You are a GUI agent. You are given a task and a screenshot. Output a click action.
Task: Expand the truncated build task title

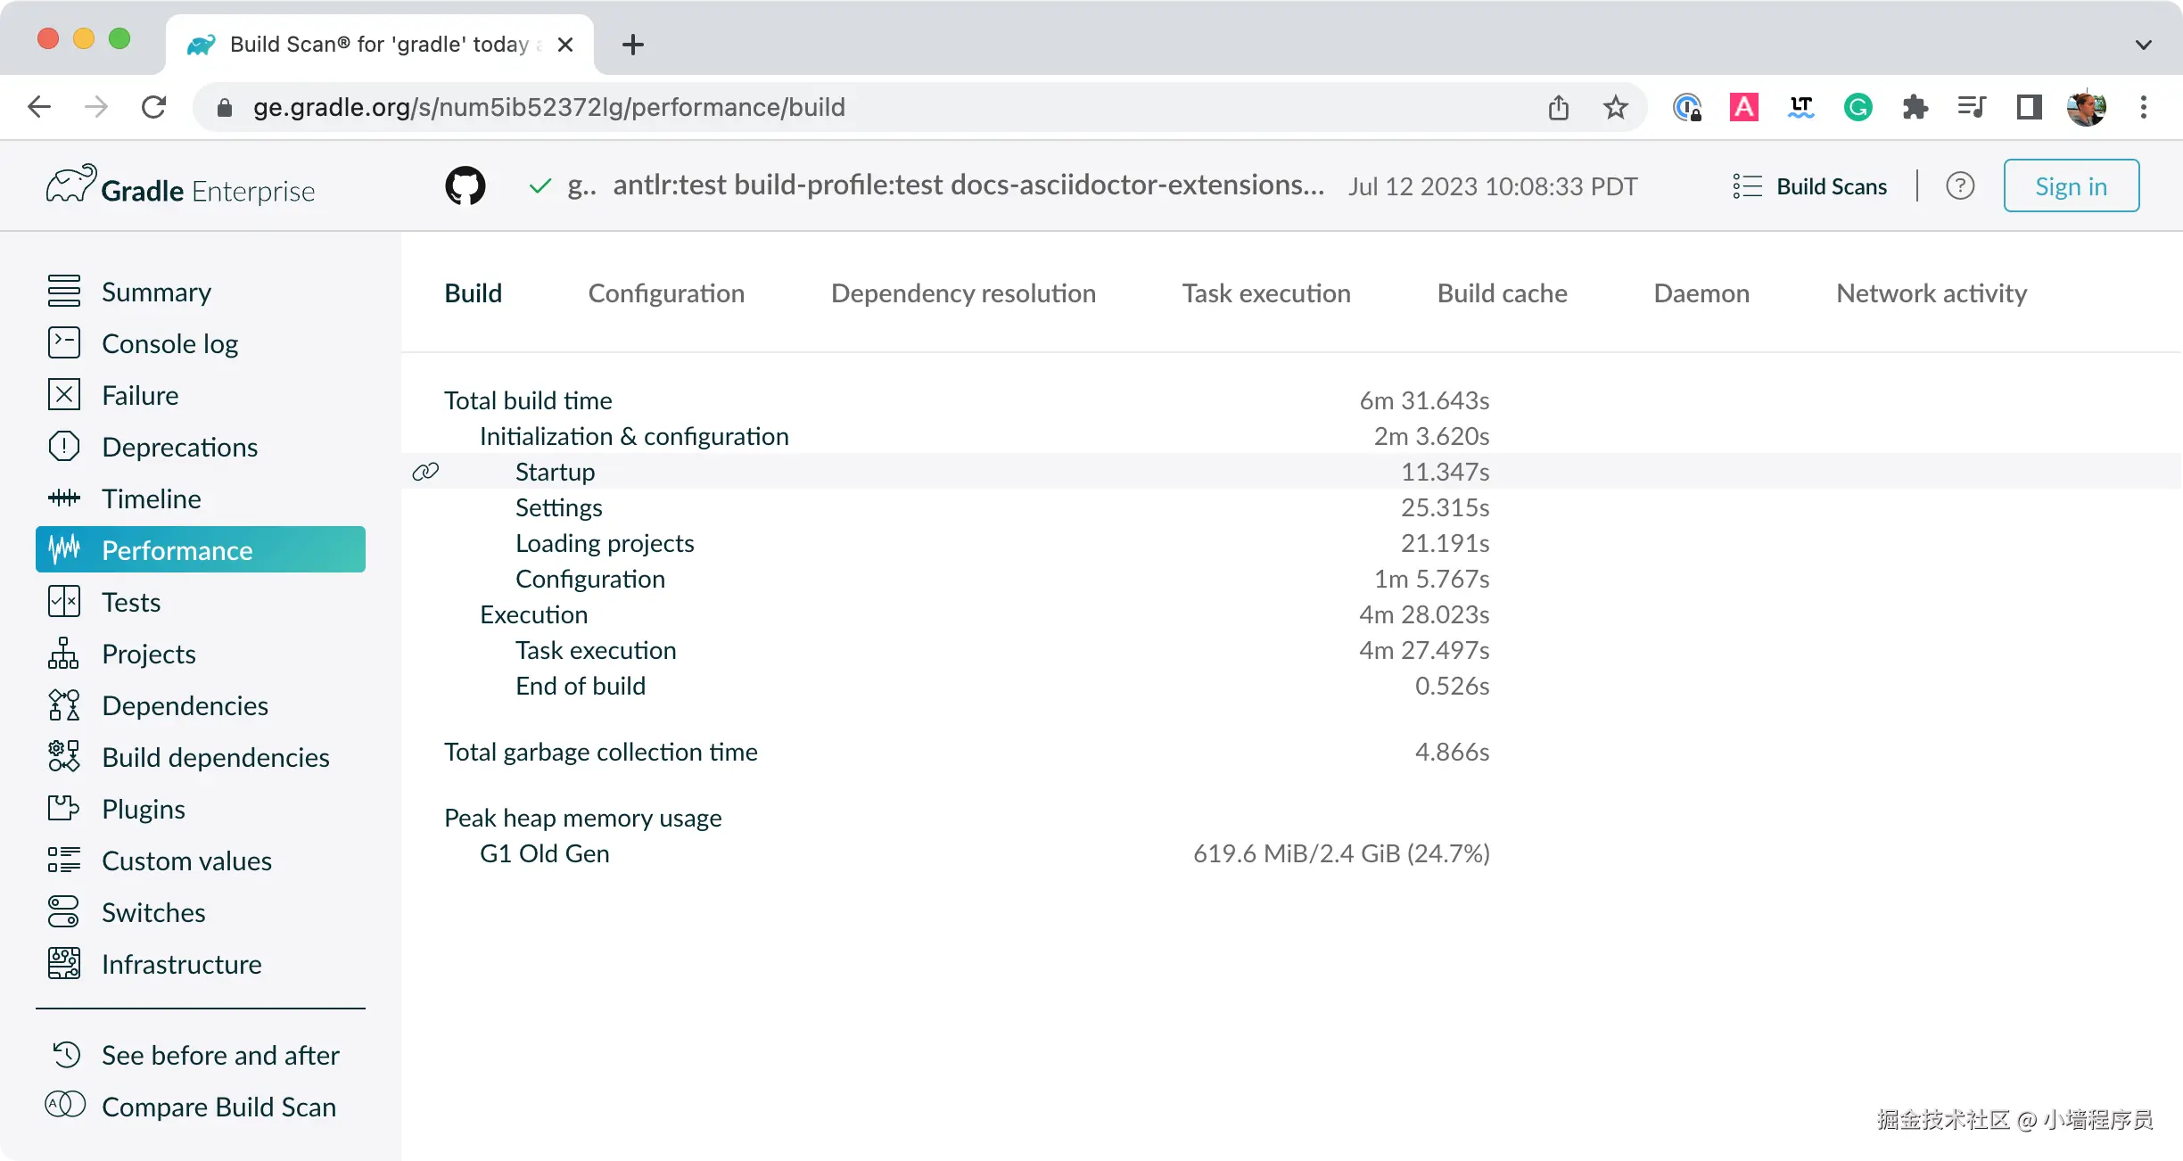pyautogui.click(x=968, y=185)
